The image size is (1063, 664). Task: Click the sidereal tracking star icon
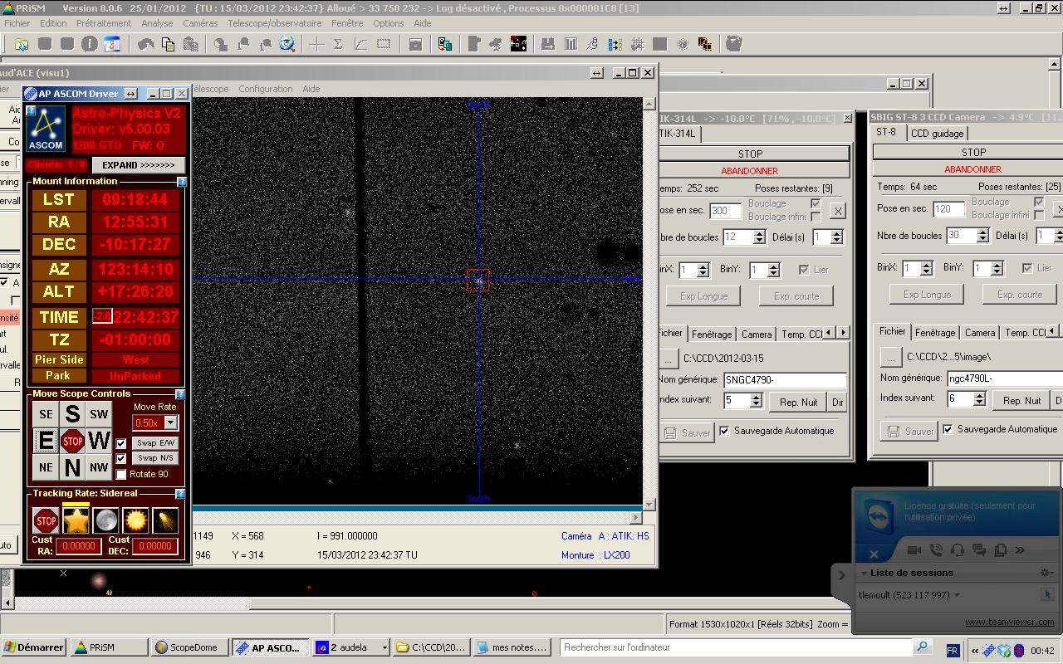pos(76,520)
